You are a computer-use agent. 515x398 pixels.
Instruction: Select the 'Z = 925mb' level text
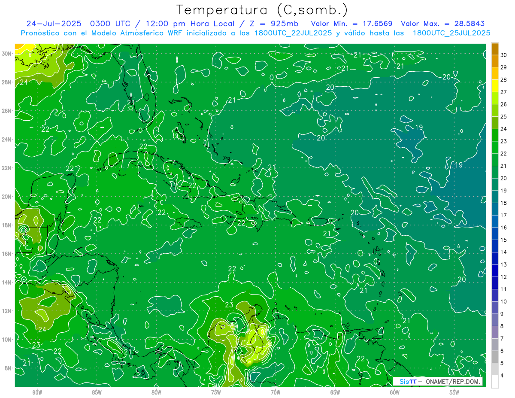[x=274, y=24]
